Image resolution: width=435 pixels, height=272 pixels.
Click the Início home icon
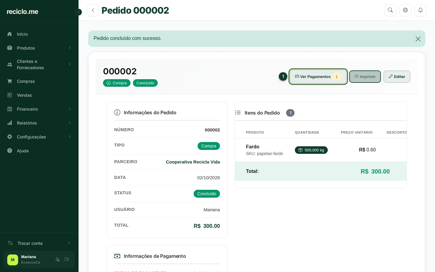coord(10,34)
